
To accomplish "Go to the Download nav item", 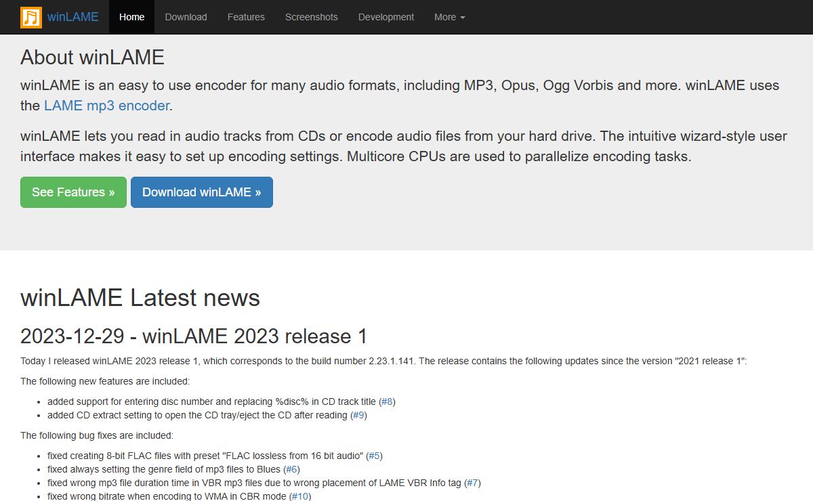I will tap(186, 17).
